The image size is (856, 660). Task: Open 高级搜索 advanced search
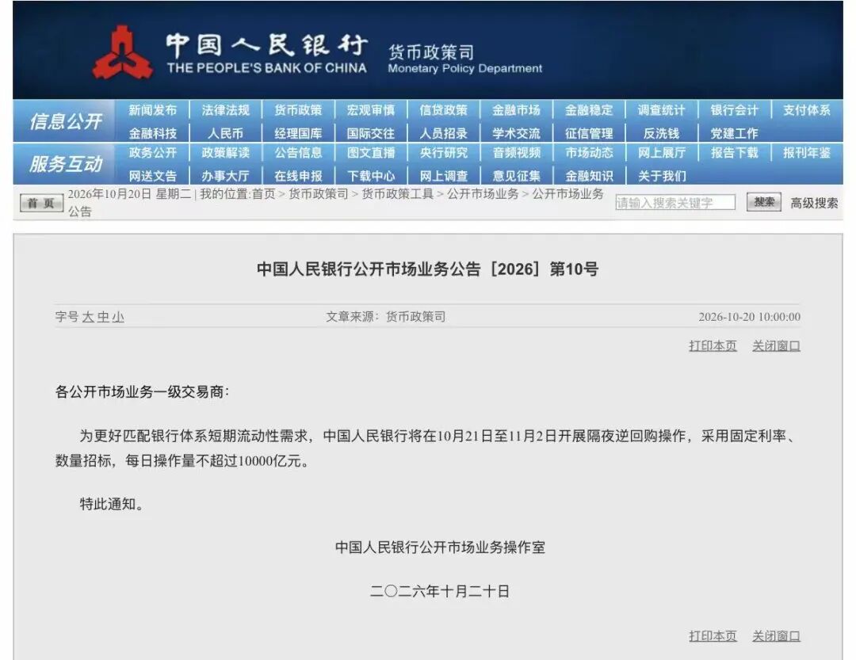pos(814,203)
